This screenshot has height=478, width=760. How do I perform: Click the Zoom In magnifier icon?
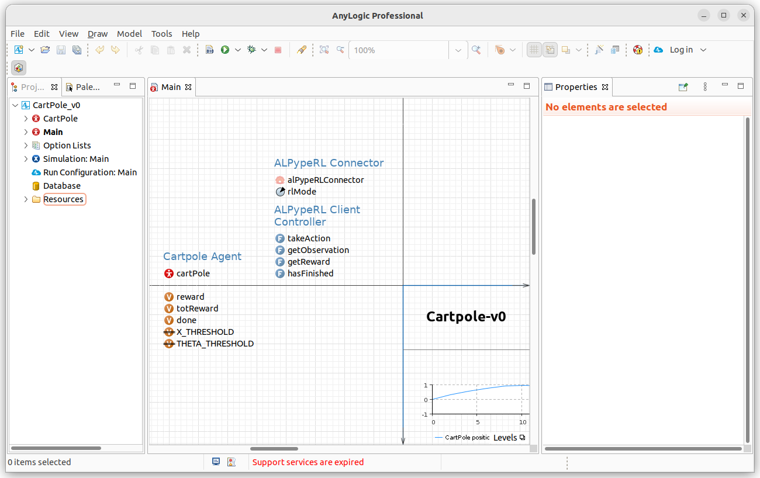pos(476,50)
